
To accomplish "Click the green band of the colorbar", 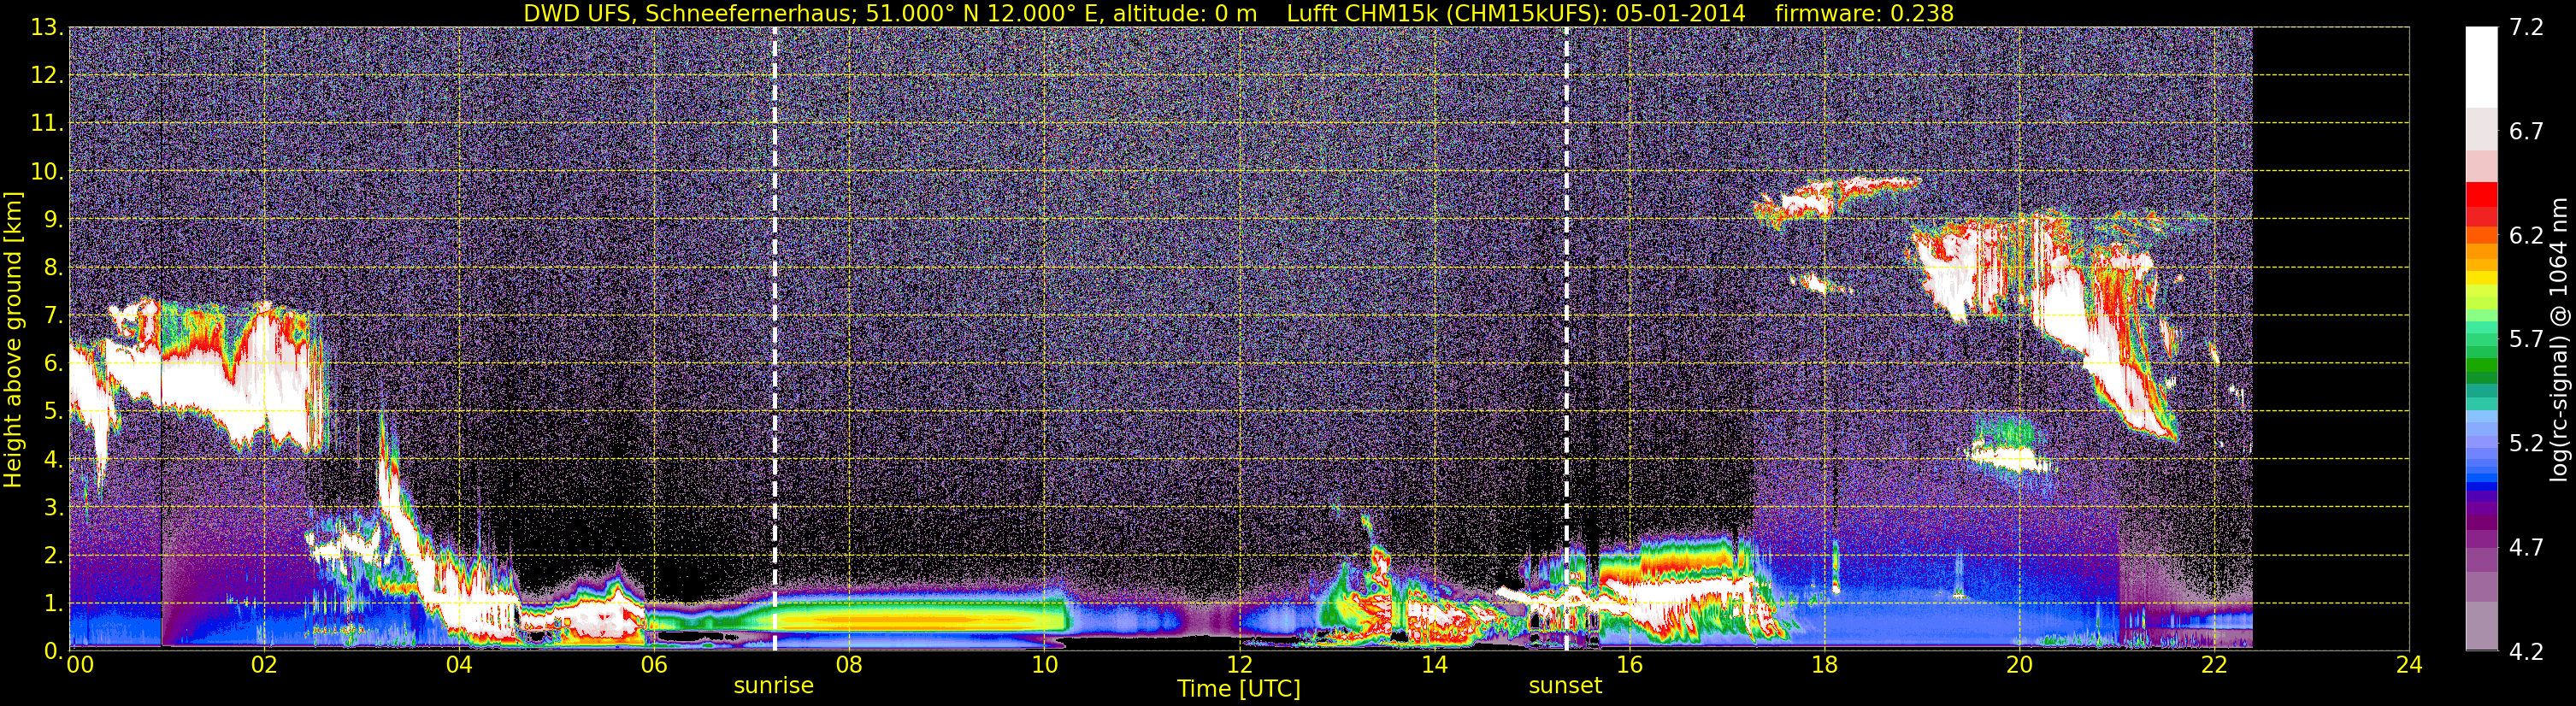I will click(2480, 365).
